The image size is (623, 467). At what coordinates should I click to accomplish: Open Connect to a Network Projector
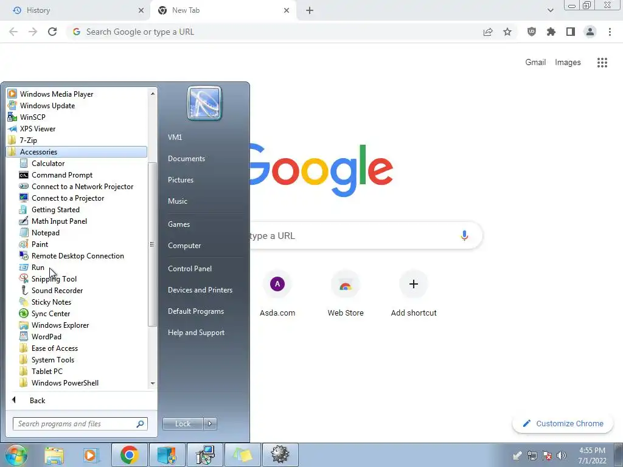(x=82, y=186)
